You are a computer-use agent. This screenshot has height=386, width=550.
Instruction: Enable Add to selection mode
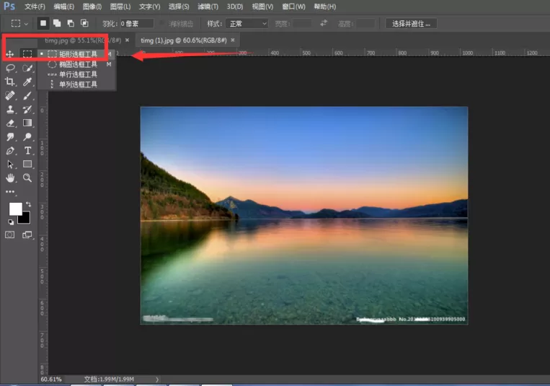(x=57, y=23)
